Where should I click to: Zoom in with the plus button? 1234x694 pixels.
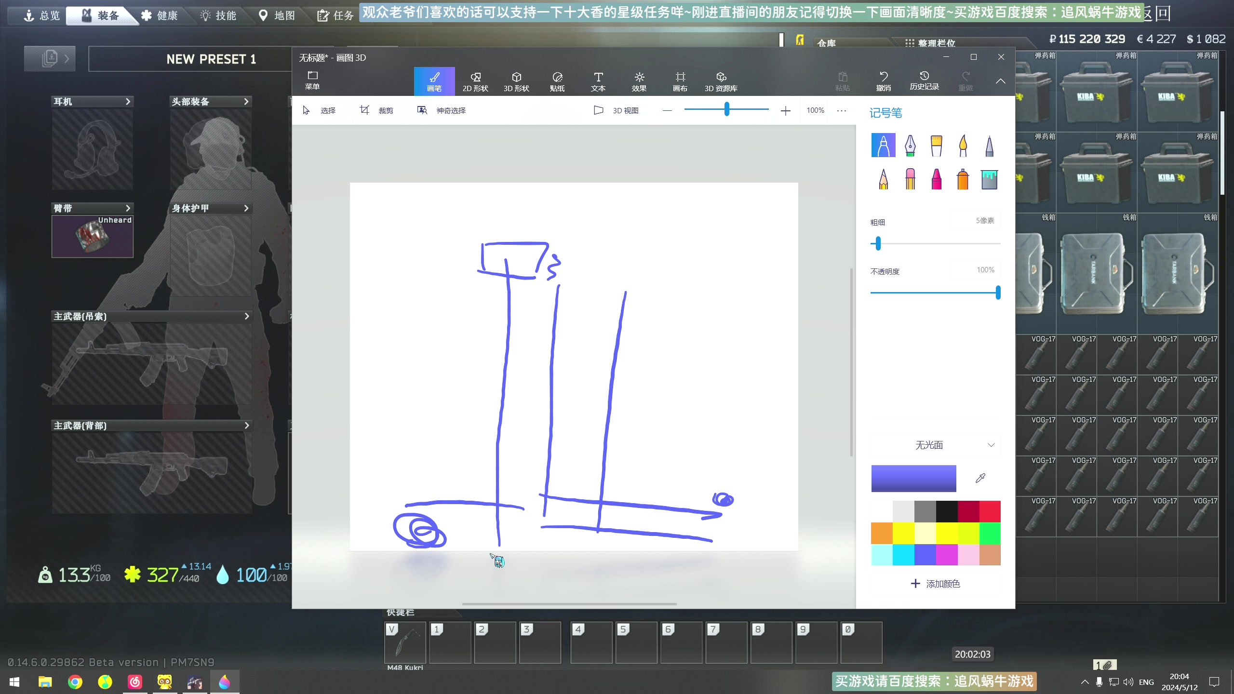click(786, 111)
